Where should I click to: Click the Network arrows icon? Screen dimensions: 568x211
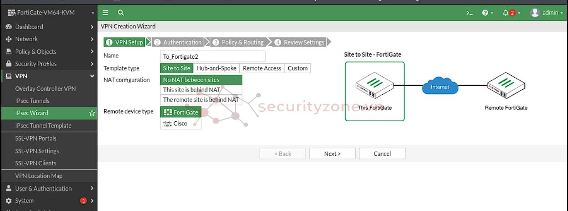pyautogui.click(x=9, y=39)
